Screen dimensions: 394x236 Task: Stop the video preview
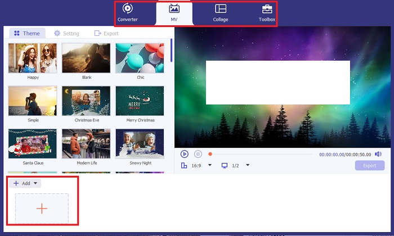click(198, 154)
